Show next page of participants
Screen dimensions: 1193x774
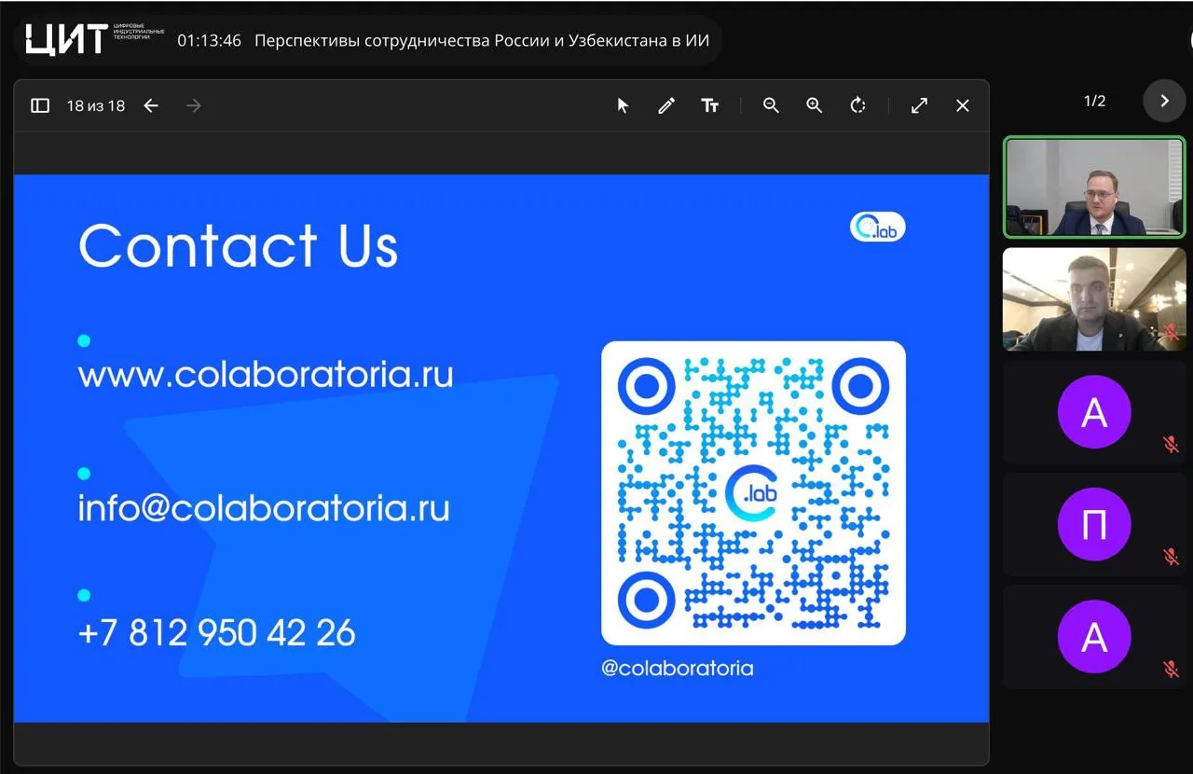tap(1164, 101)
